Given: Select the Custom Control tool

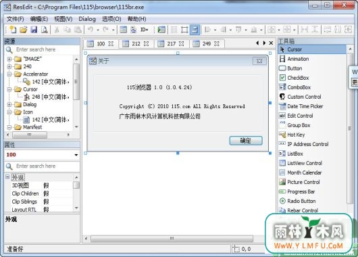Looking at the screenshot, I should (x=312, y=97).
